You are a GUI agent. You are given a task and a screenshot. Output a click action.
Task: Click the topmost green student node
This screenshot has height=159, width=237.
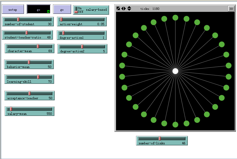pos(175,18)
